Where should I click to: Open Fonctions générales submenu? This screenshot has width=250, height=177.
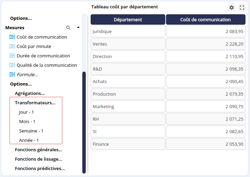(39, 150)
